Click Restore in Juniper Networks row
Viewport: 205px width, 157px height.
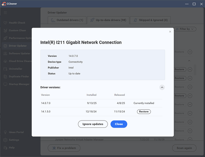[x=179, y=139]
